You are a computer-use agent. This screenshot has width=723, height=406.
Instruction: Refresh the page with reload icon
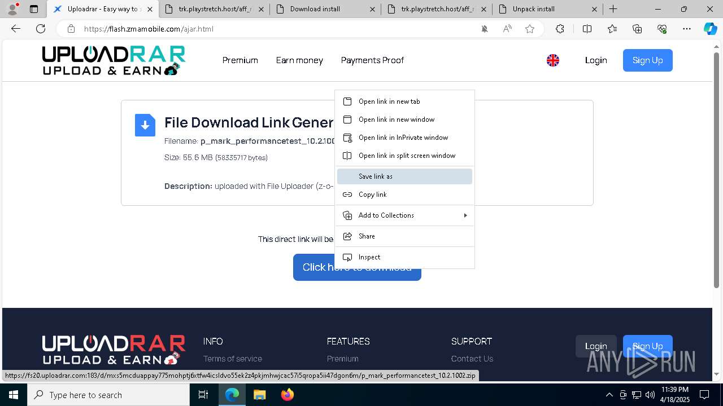pyautogui.click(x=41, y=29)
